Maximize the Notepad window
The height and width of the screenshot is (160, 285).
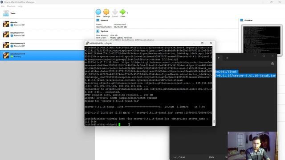tap(264, 56)
